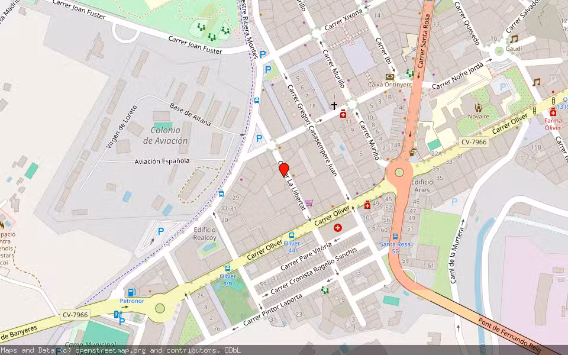The width and height of the screenshot is (568, 355).
Task: Select the Oliver s/n bus stop icon
Action: point(228,269)
